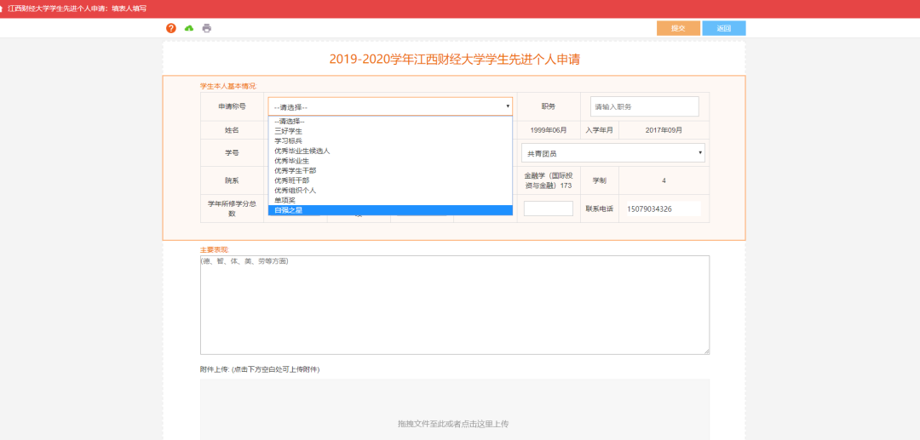Click the 姓名 label cell

click(x=232, y=130)
